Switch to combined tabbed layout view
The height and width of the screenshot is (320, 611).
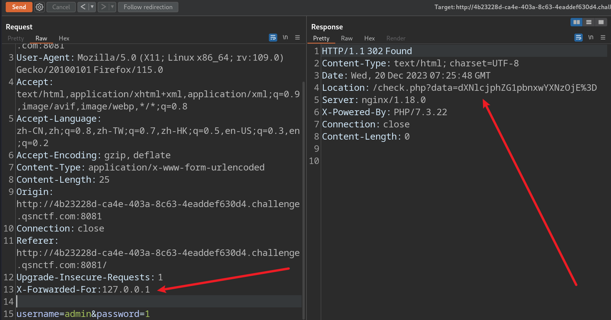[x=601, y=22]
